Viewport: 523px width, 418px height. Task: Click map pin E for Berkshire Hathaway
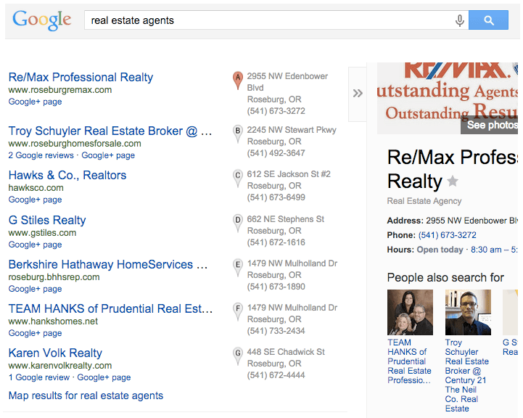[x=237, y=268]
